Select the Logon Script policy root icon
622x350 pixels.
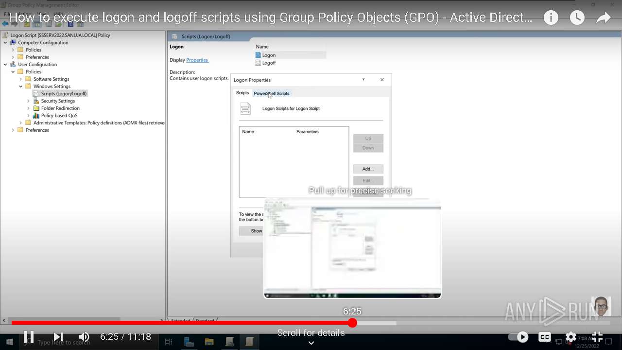(x=5, y=35)
